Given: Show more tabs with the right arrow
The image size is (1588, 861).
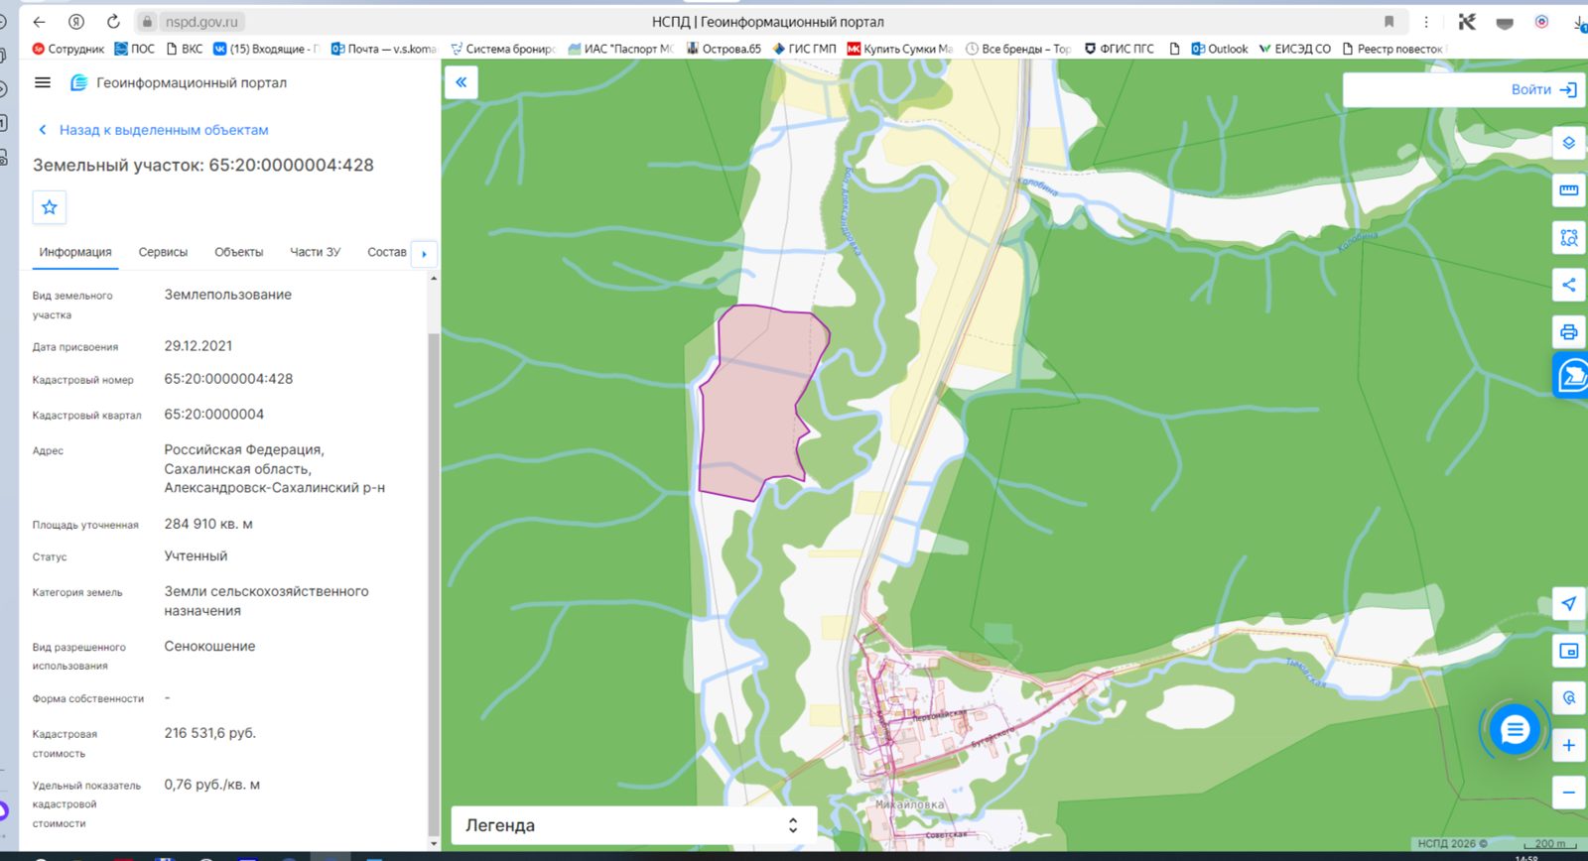Looking at the screenshot, I should coord(424,254).
